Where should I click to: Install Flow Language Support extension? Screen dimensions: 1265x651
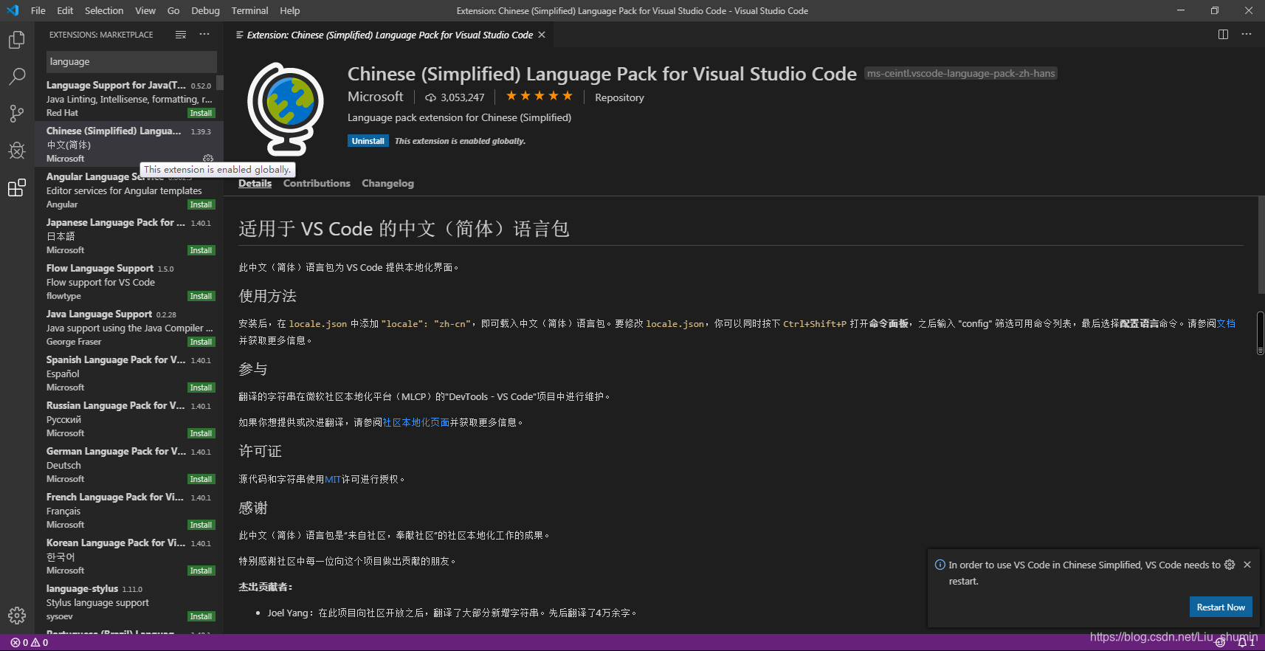click(x=201, y=296)
